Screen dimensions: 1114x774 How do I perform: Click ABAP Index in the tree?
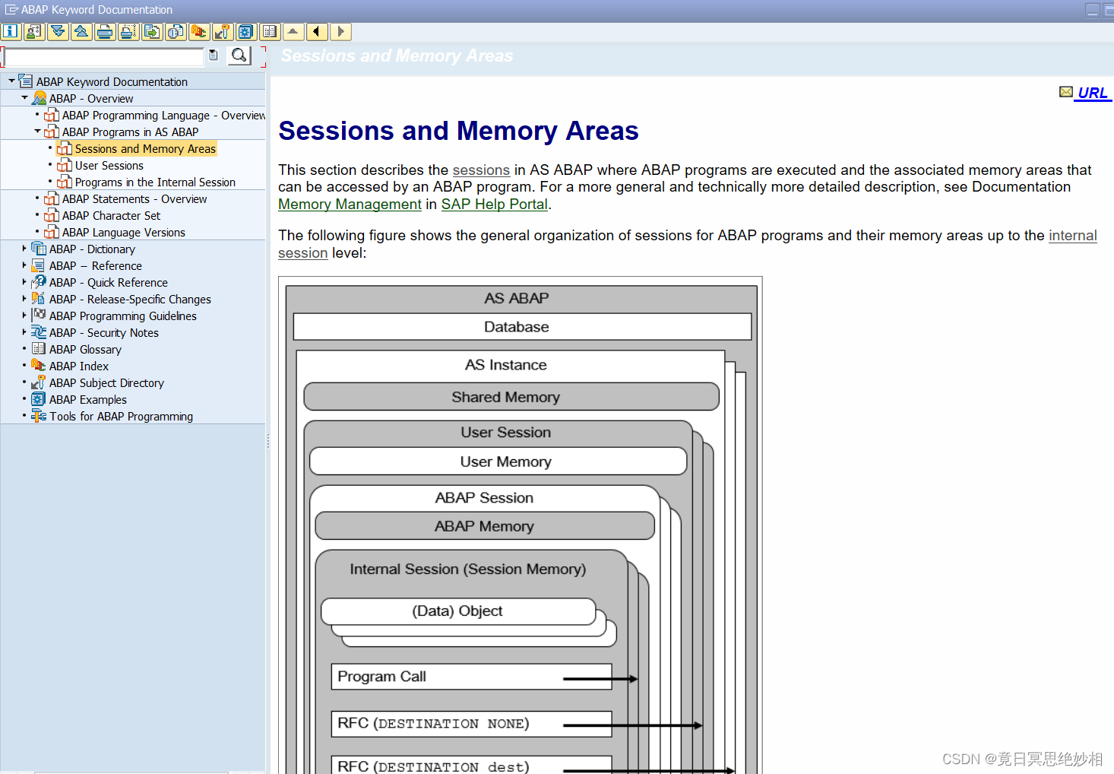pos(79,366)
